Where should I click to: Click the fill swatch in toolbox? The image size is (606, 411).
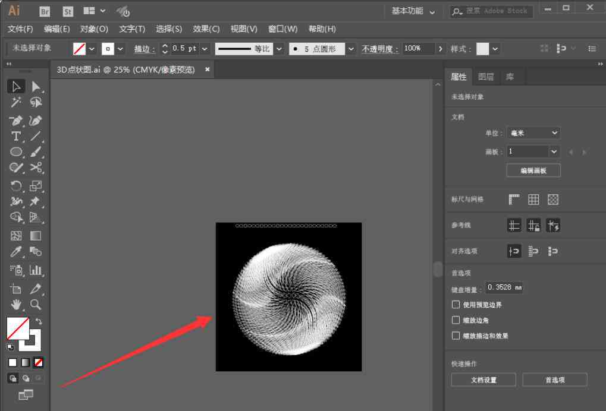tap(18, 328)
